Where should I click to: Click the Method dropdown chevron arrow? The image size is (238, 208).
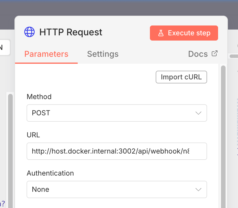point(198,113)
